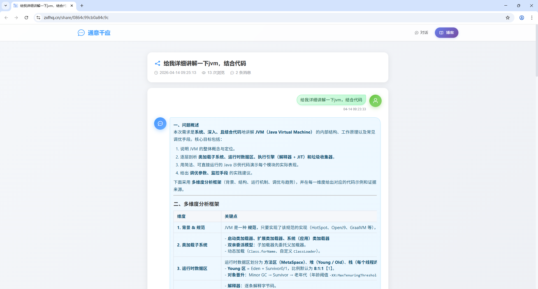Open site information icon in address bar
This screenshot has width=538, height=289.
38,18
